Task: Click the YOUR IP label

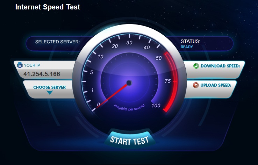Action: (32, 65)
